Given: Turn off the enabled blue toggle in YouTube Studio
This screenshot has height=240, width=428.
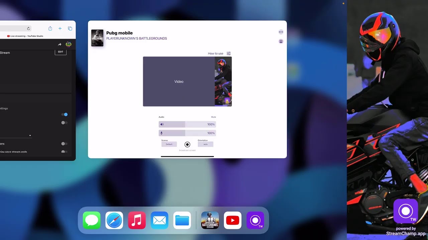Looking at the screenshot, I should [x=65, y=114].
